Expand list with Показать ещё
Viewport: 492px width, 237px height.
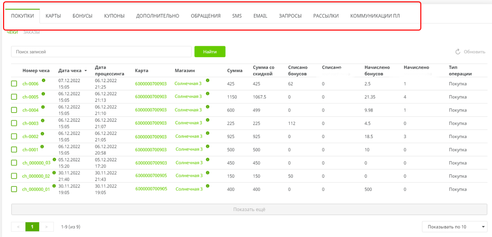tap(249, 210)
